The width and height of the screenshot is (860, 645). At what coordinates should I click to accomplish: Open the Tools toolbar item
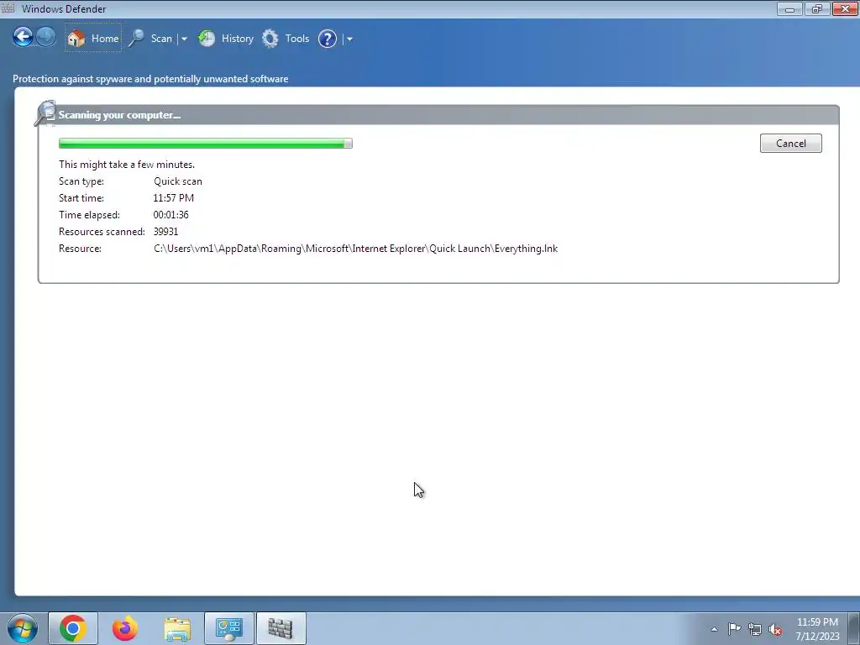[296, 39]
